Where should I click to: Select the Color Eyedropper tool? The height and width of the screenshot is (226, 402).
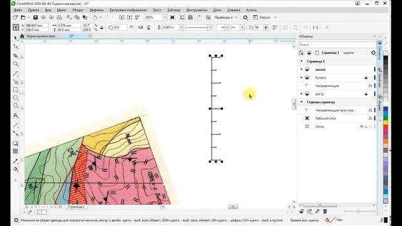[x=16, y=161]
